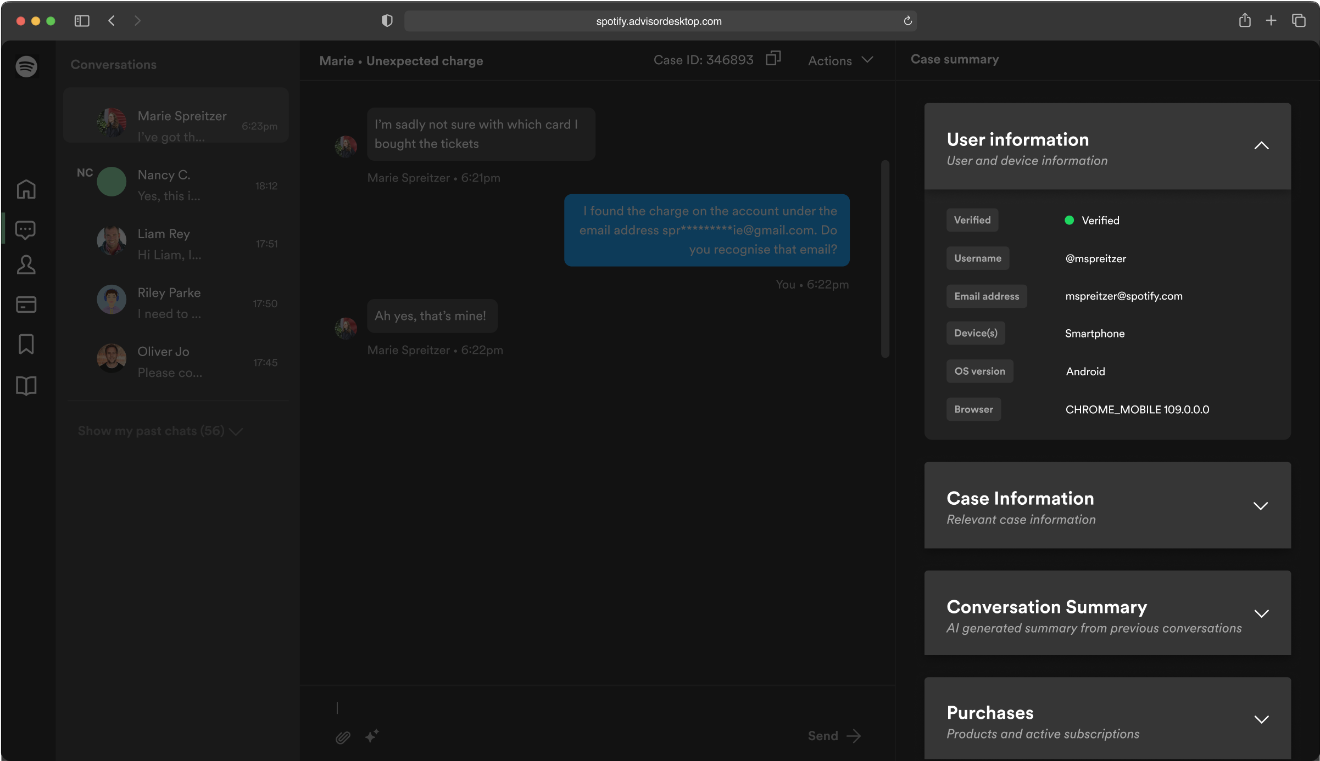Expand the Conversation Summary section
The image size is (1320, 761).
click(1261, 613)
